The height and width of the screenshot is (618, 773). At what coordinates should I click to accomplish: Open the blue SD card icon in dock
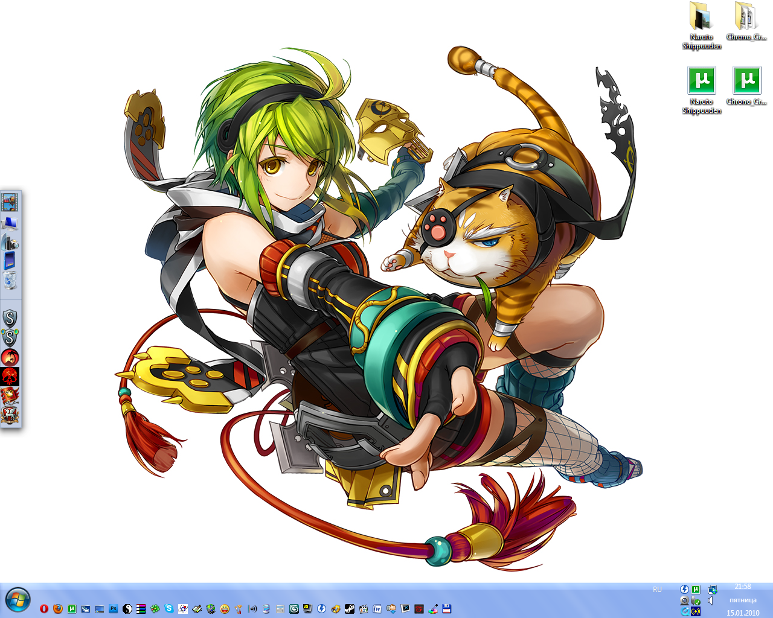pyautogui.click(x=10, y=261)
